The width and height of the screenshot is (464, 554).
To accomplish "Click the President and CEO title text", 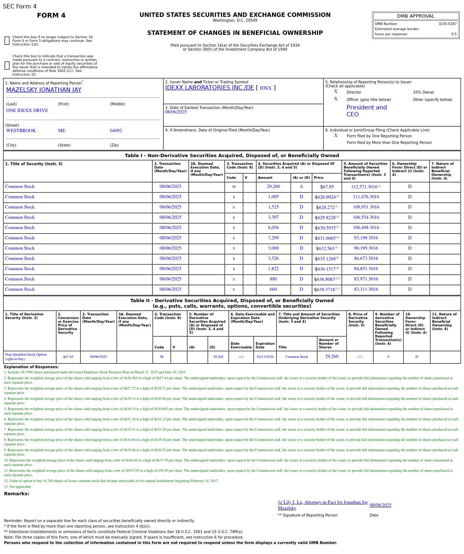I will coord(366,111).
